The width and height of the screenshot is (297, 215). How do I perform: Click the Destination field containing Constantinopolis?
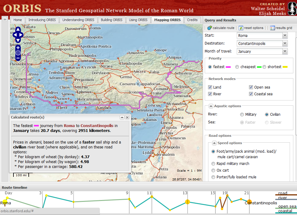(x=260, y=43)
